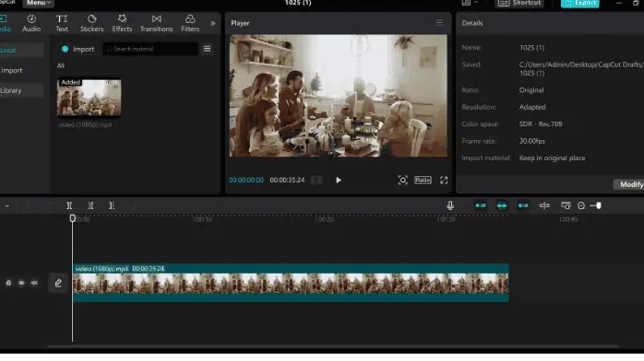Toggle the preview quality grid icon
This screenshot has width=644, height=361.
click(x=316, y=180)
